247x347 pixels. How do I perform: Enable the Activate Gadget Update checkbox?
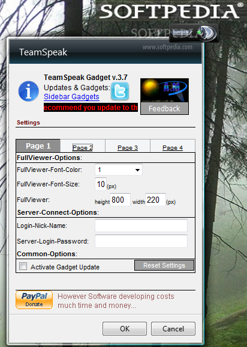click(23, 266)
